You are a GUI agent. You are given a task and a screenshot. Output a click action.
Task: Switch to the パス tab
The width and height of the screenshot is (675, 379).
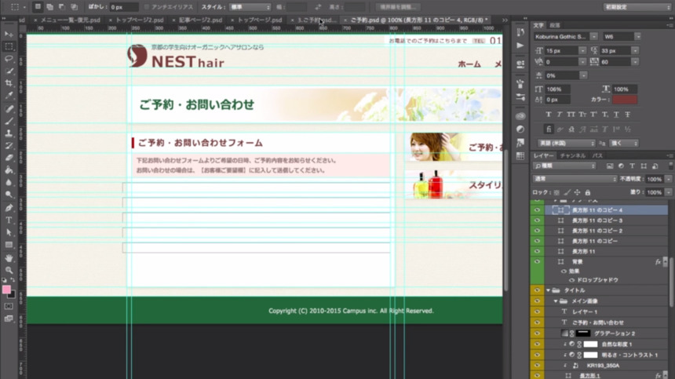[597, 155]
